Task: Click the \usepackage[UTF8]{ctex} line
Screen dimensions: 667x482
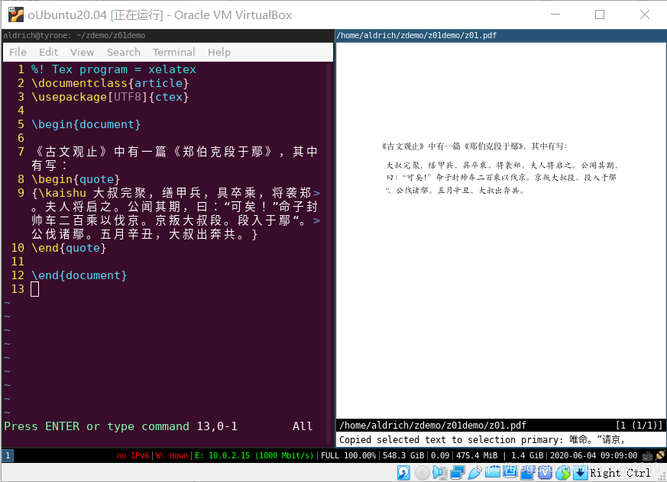Action: tap(110, 97)
